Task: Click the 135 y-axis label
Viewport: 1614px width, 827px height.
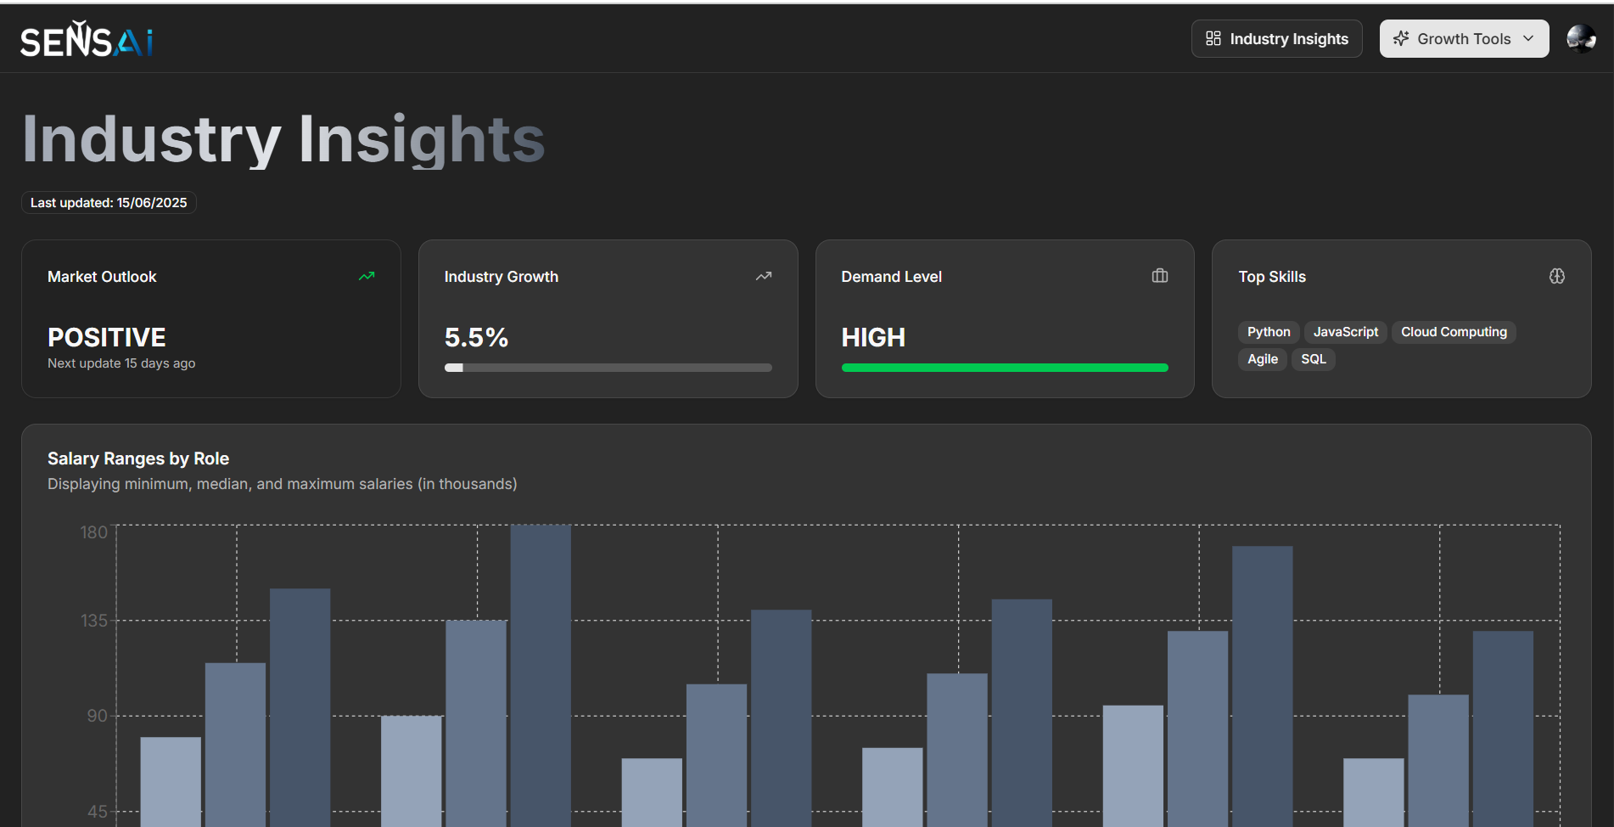Action: [94, 621]
